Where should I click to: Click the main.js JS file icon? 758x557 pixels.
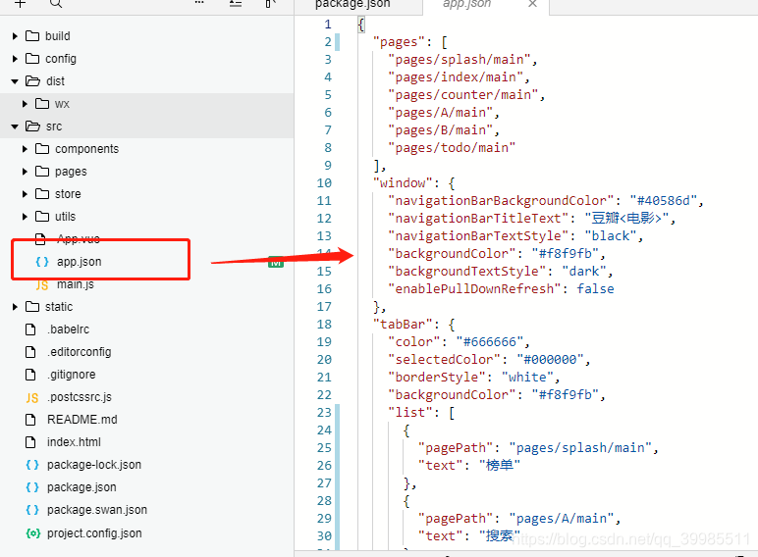pos(42,284)
